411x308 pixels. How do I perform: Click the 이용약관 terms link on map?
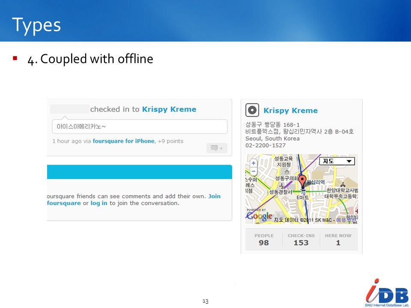[x=346, y=219]
